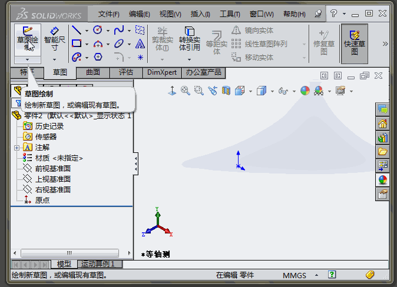Click help question mark icon in status bar
The height and width of the screenshot is (287, 397).
pyautogui.click(x=332, y=275)
